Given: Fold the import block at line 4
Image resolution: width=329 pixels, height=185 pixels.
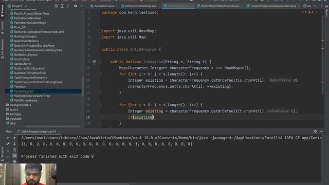Looking at the screenshot, I should click(x=100, y=31).
